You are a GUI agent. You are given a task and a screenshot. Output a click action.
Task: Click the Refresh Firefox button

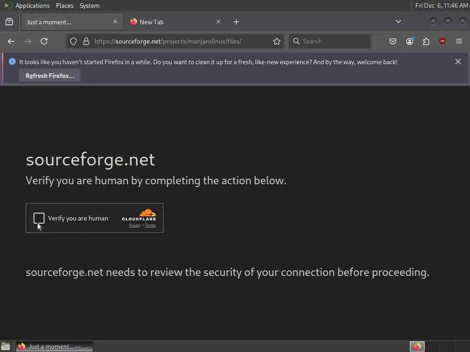(x=50, y=76)
